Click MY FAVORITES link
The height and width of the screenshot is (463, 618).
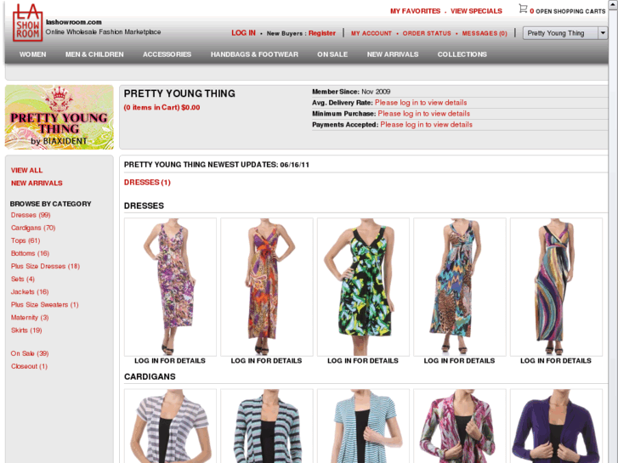coord(415,11)
